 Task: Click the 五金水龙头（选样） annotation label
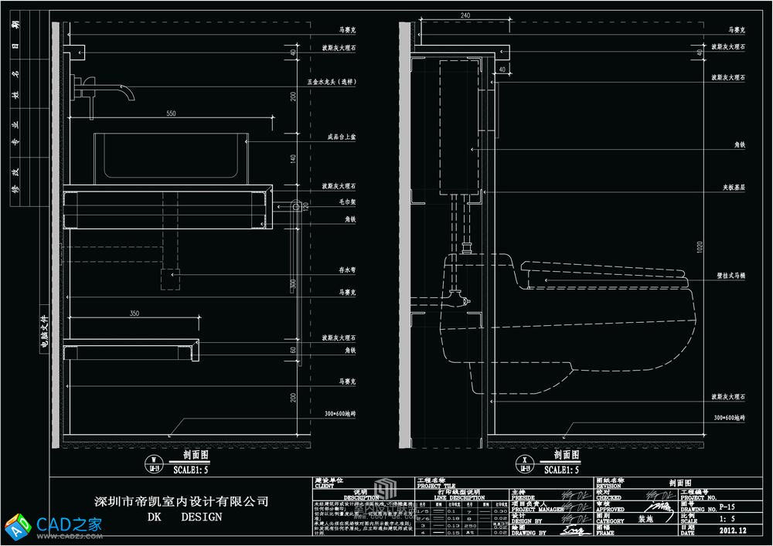click(x=332, y=81)
